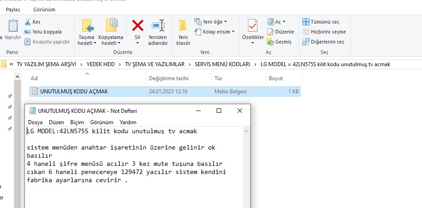Sort by Tür column header

coord(218,78)
